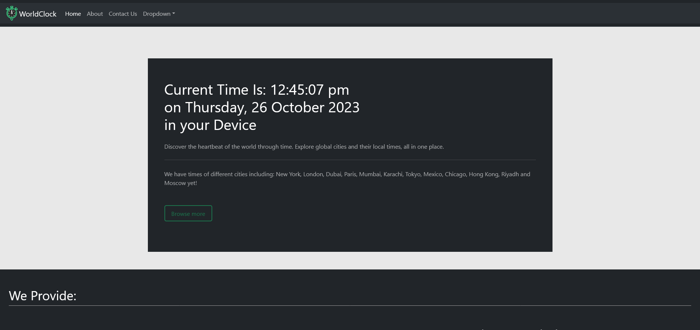Go to the Home nav item

73,14
